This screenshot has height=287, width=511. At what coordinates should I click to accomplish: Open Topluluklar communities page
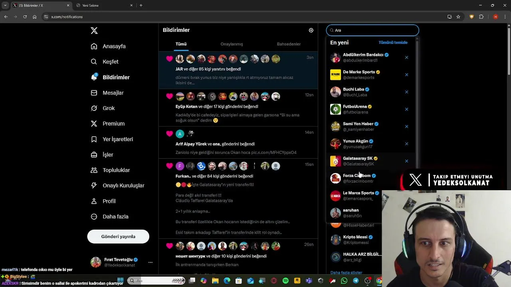click(x=111, y=170)
